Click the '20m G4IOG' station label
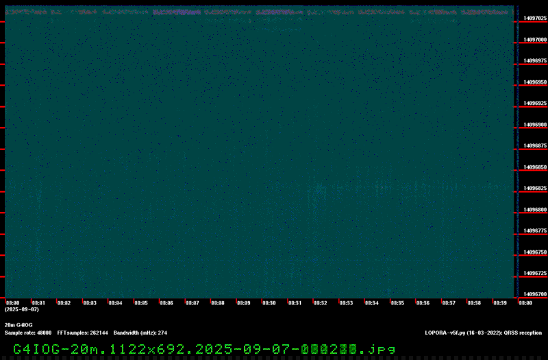 (18, 325)
